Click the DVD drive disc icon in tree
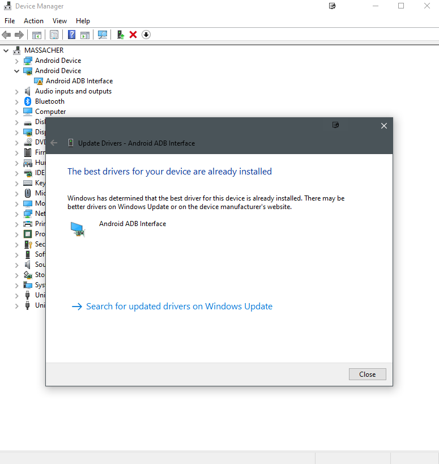 [x=28, y=142]
